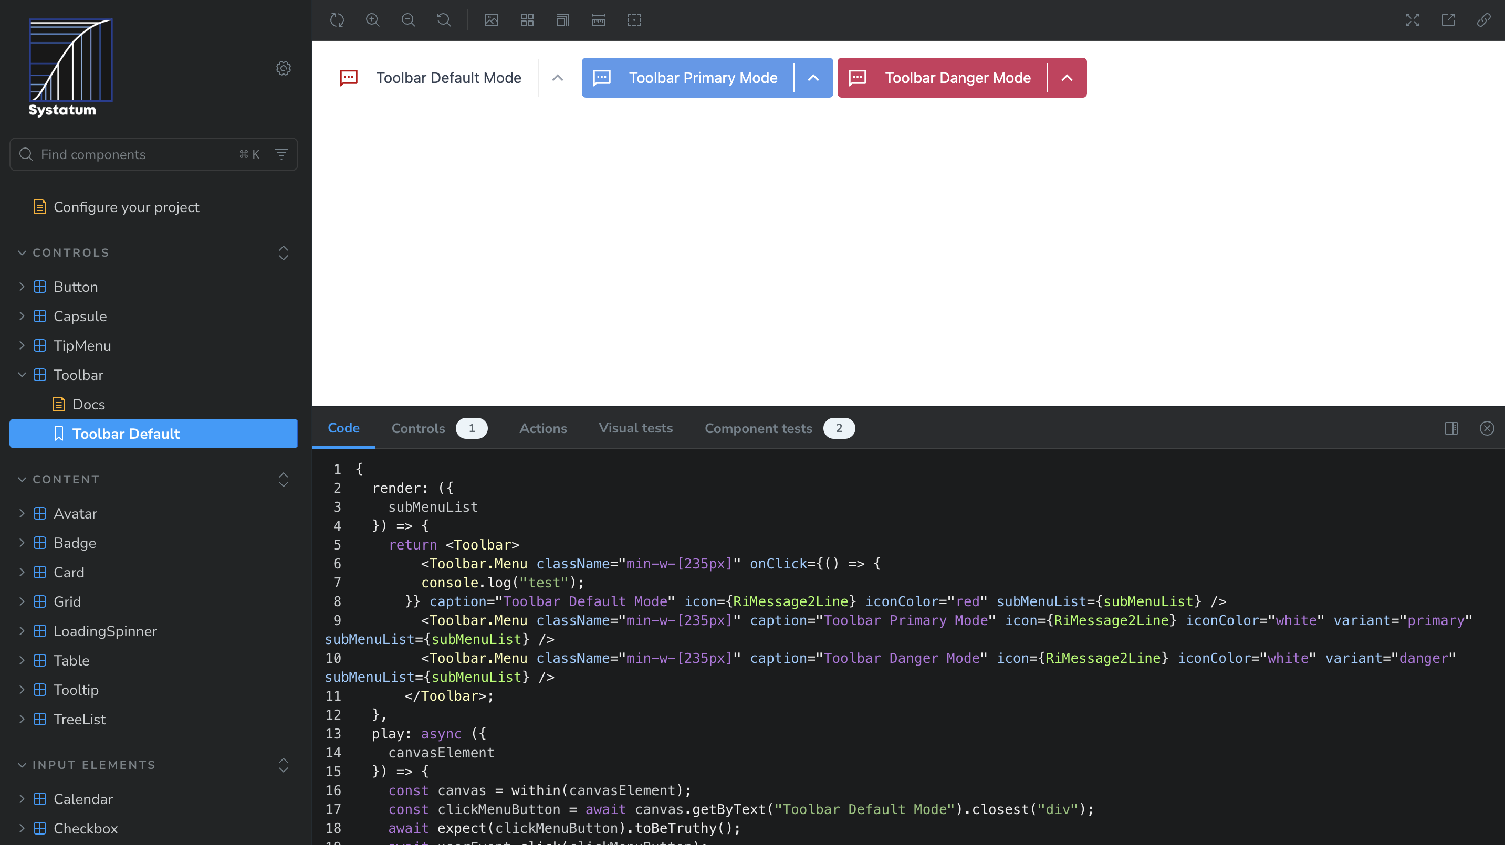Toggle outlines on the preview
The width and height of the screenshot is (1505, 845).
[x=634, y=20]
